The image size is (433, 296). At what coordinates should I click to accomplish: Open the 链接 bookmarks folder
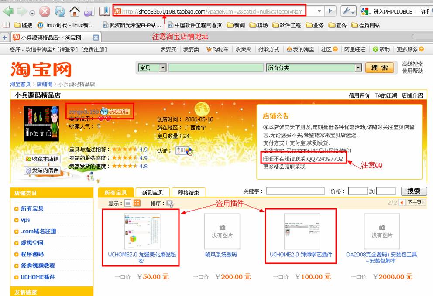click(x=23, y=25)
